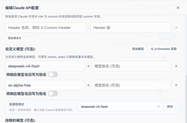Click the dialog's vertical scrollbar
This screenshot has width=187, height=123.
(x=186, y=99)
